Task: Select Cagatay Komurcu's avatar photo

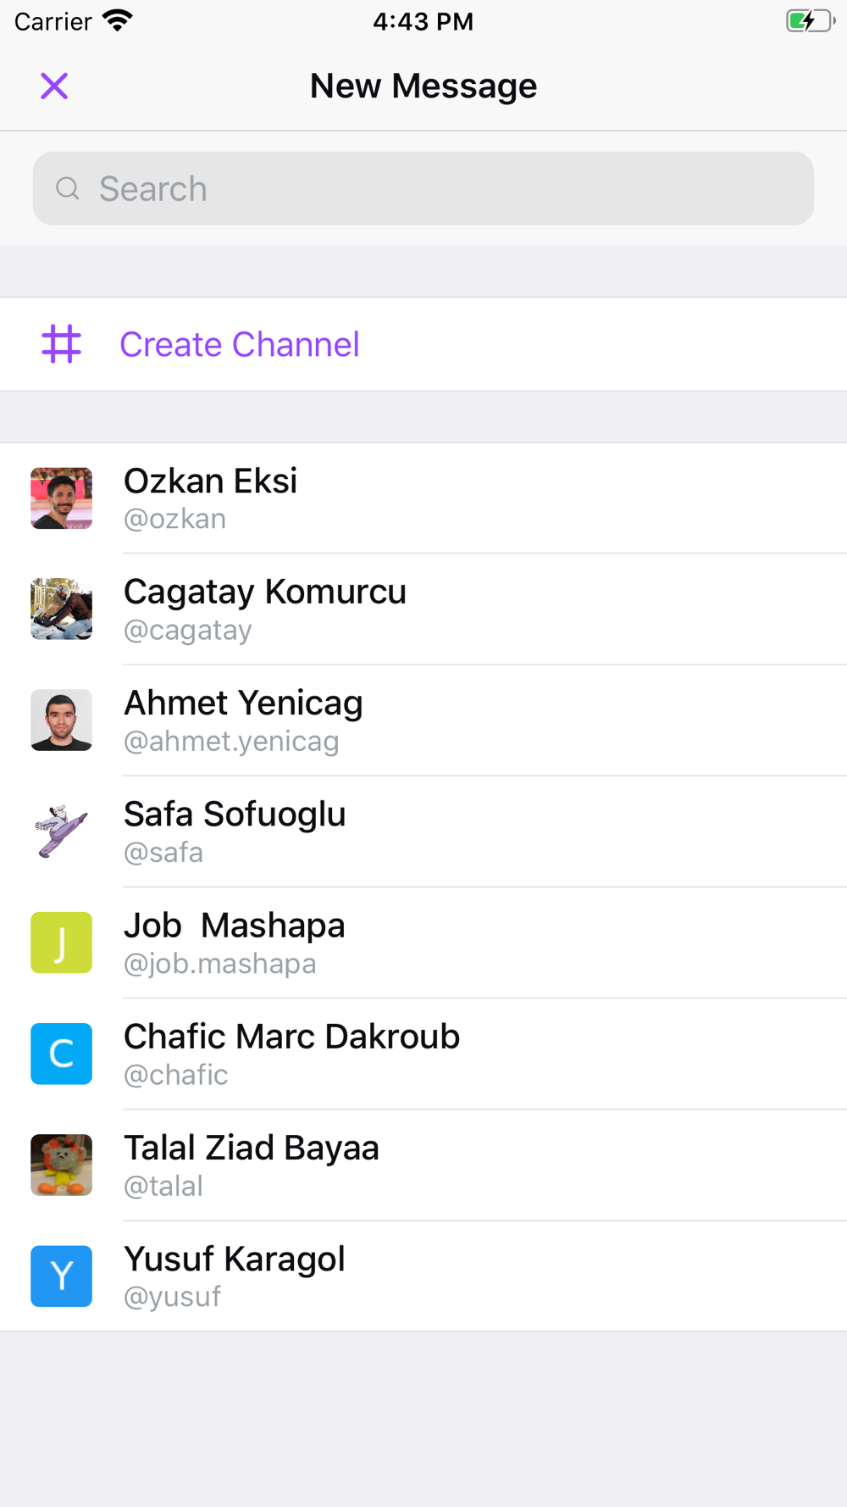Action: pos(61,609)
